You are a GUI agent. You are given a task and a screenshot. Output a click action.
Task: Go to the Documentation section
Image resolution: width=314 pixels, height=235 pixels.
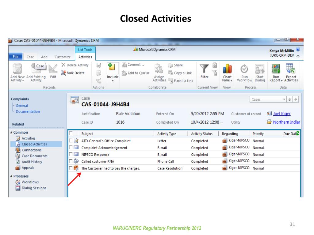(28, 111)
